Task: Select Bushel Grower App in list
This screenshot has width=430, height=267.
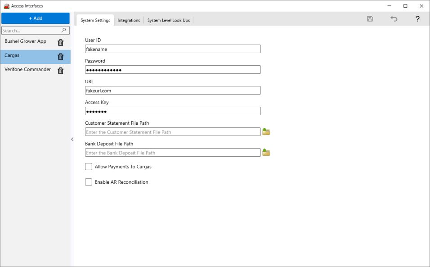Action: click(26, 41)
